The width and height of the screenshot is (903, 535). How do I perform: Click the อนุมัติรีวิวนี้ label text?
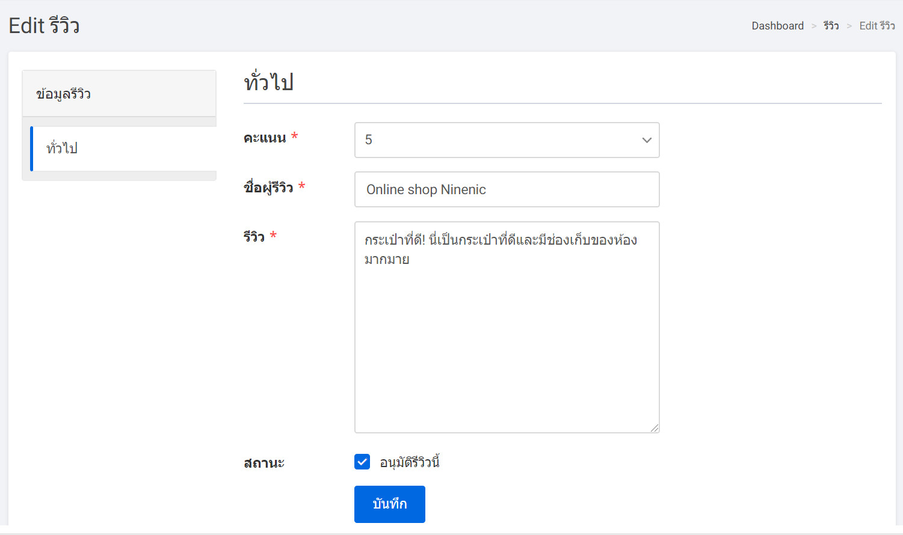(410, 462)
